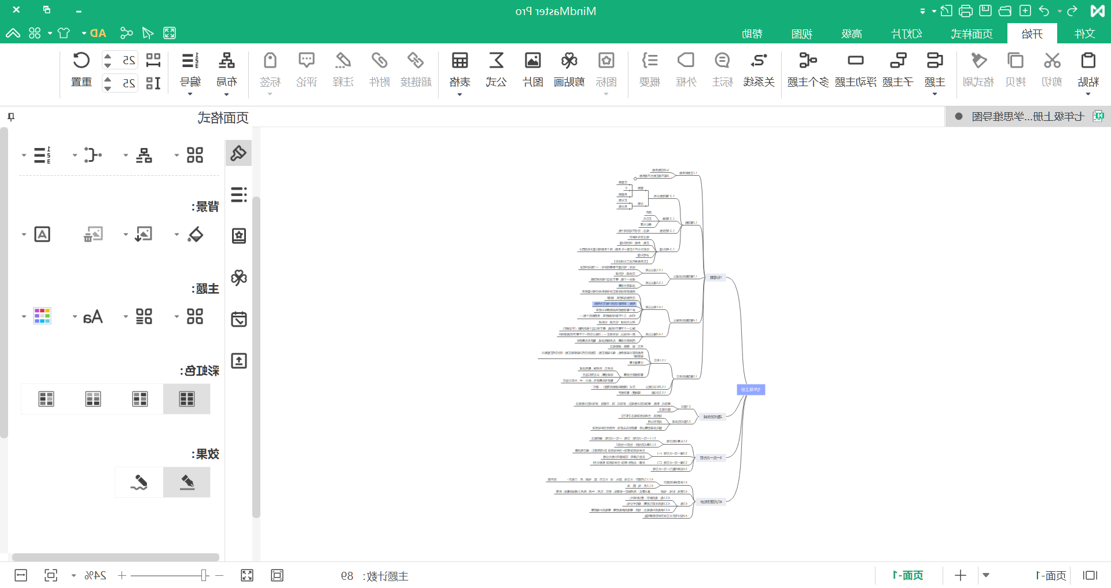The height and width of the screenshot is (588, 1111).
Task: Select the last rainbow color (彩虹色) option
Action: [46, 399]
